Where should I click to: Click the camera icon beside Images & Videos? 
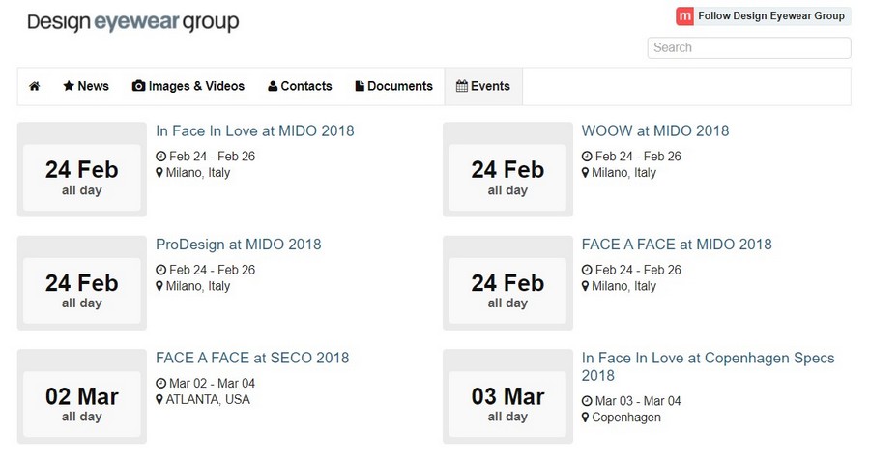click(138, 86)
